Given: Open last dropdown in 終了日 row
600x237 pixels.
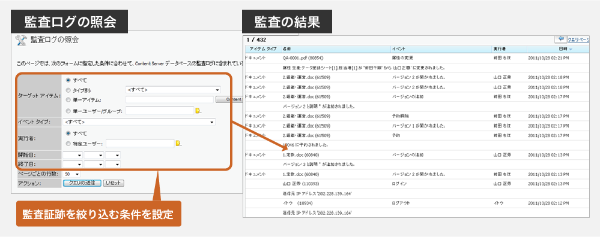Looking at the screenshot, I should click(x=113, y=164).
